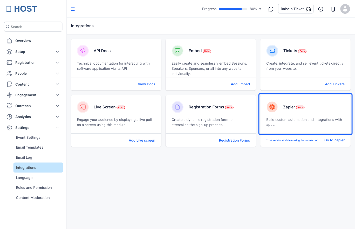
Task: Click the View Docs link
Action: [x=146, y=84]
